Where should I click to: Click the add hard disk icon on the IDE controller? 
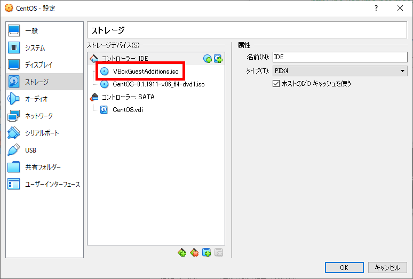click(218, 59)
